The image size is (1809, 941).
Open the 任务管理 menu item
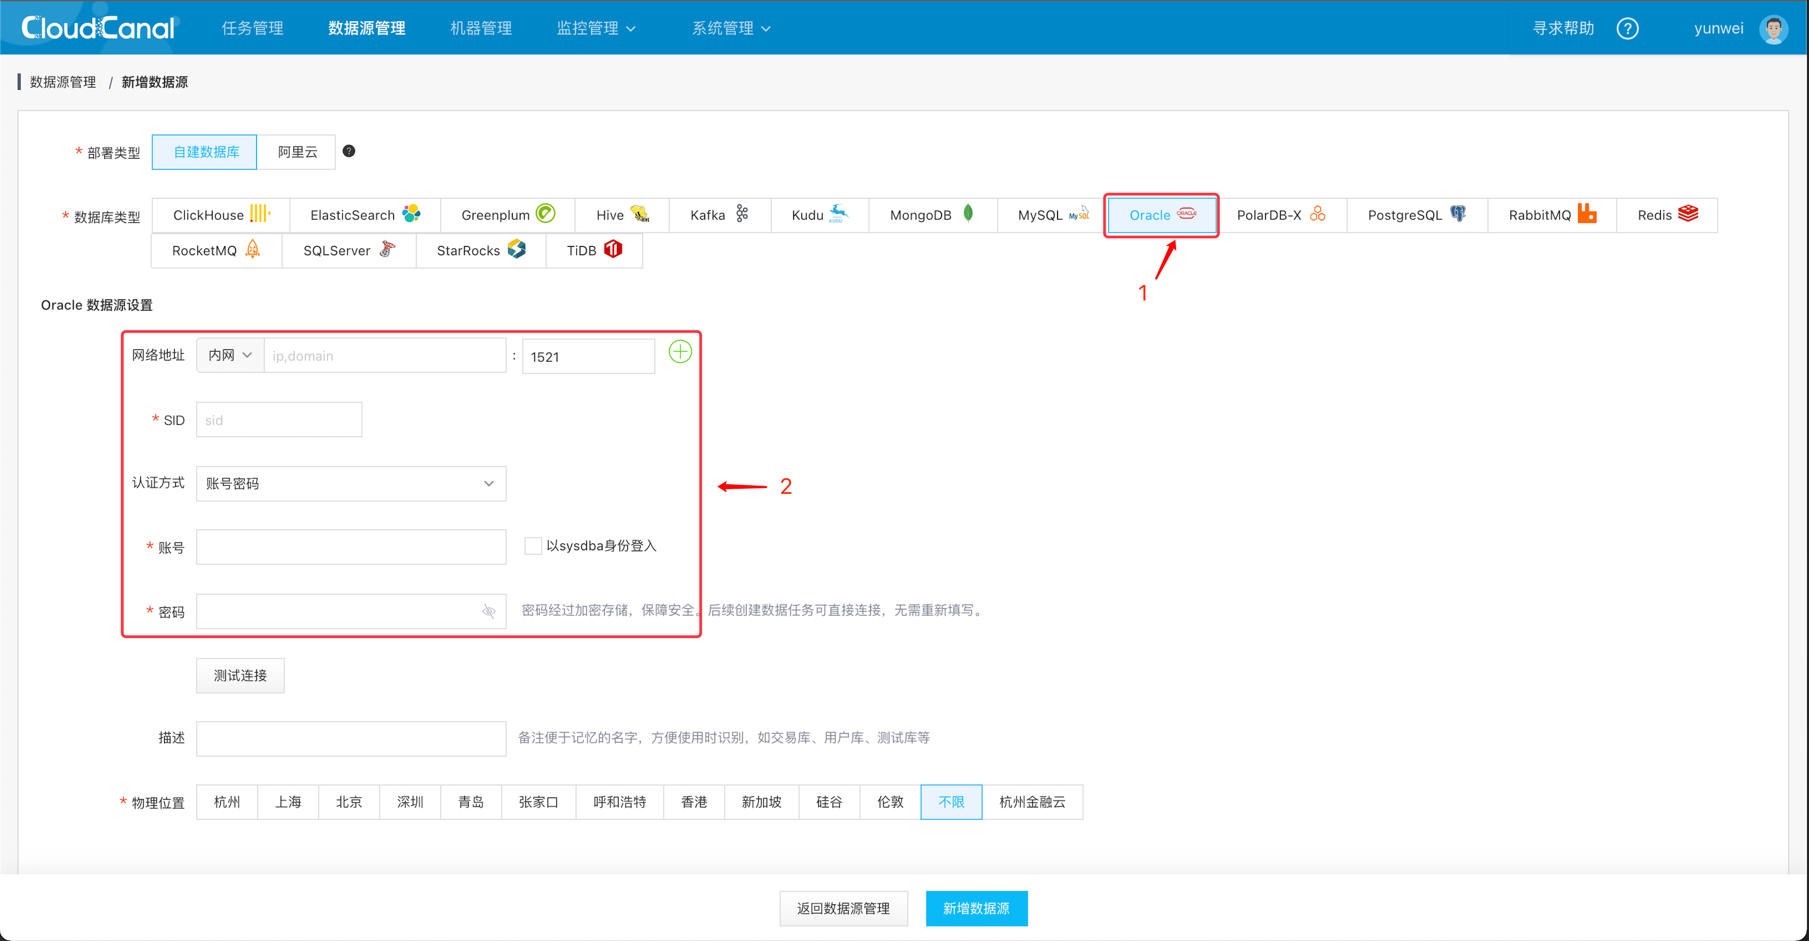point(252,28)
